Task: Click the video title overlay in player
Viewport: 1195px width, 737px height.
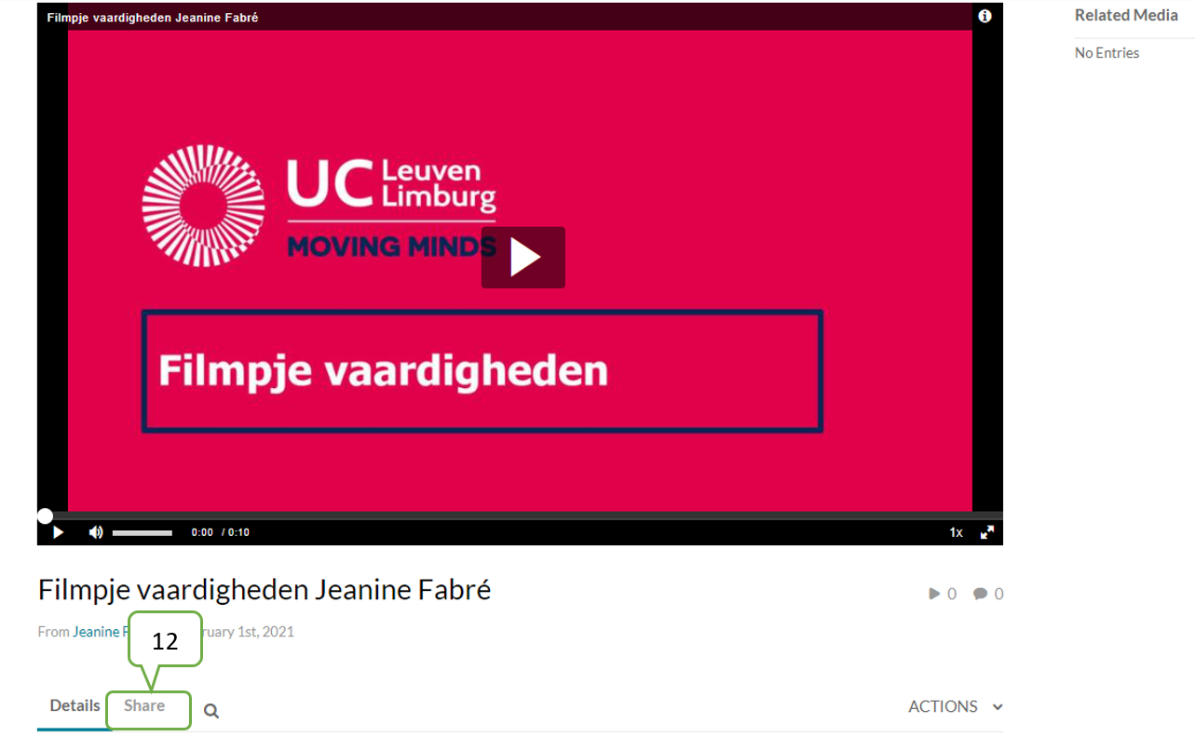Action: coord(153,18)
